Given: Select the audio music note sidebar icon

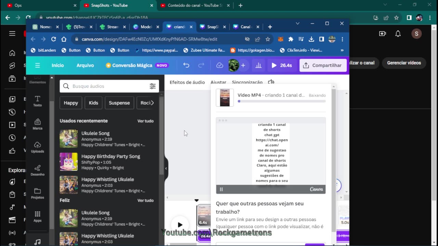Looking at the screenshot, I should (38, 242).
